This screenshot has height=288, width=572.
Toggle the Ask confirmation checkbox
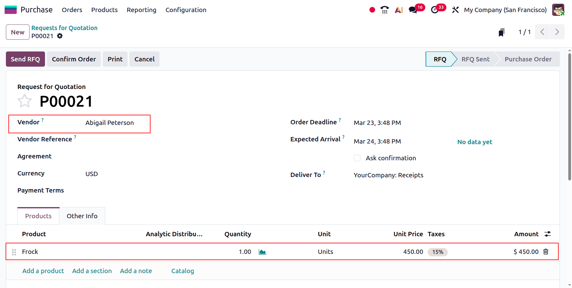357,158
